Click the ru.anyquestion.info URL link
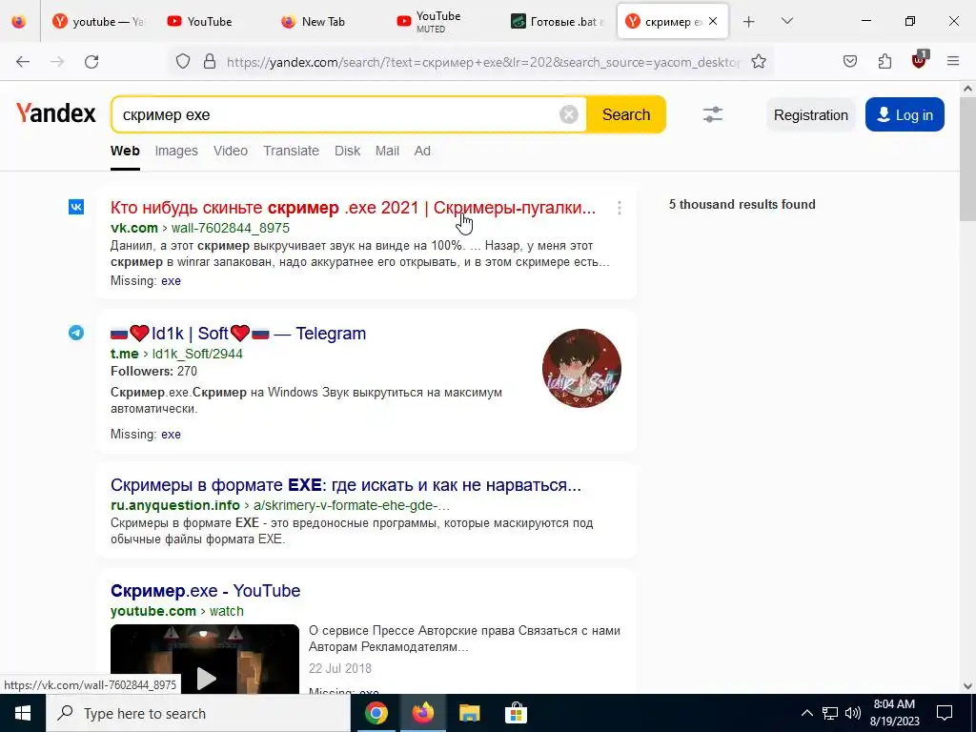 point(280,505)
